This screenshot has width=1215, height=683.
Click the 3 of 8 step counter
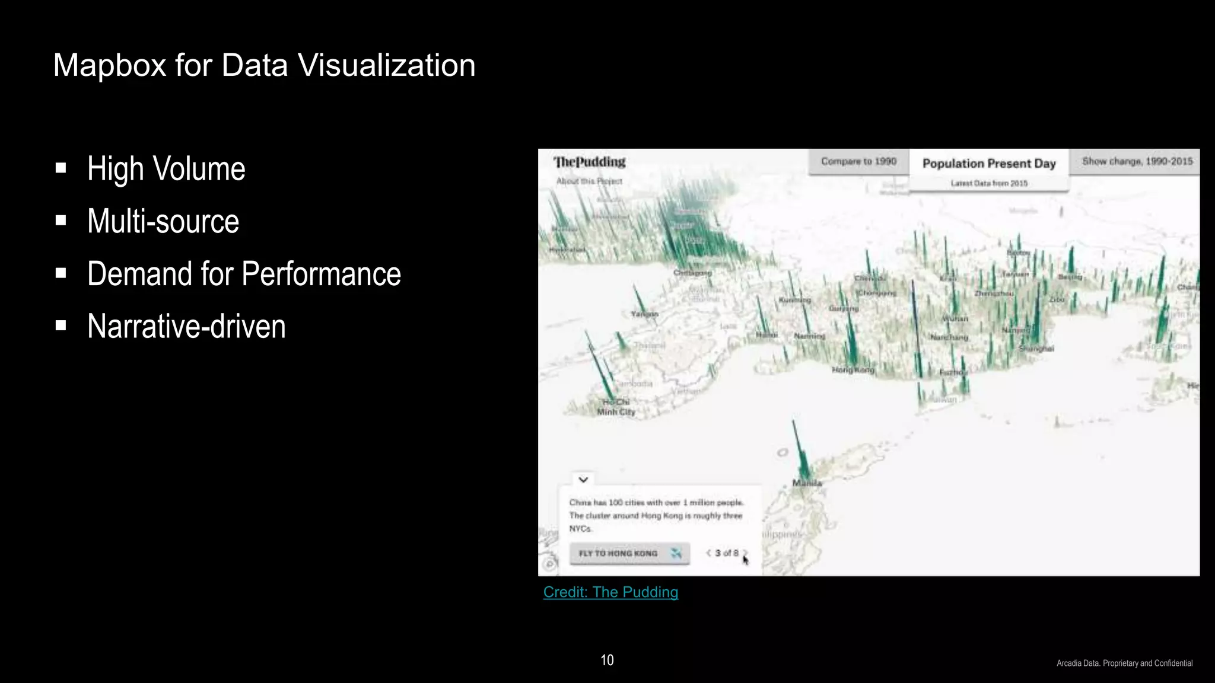(x=726, y=553)
